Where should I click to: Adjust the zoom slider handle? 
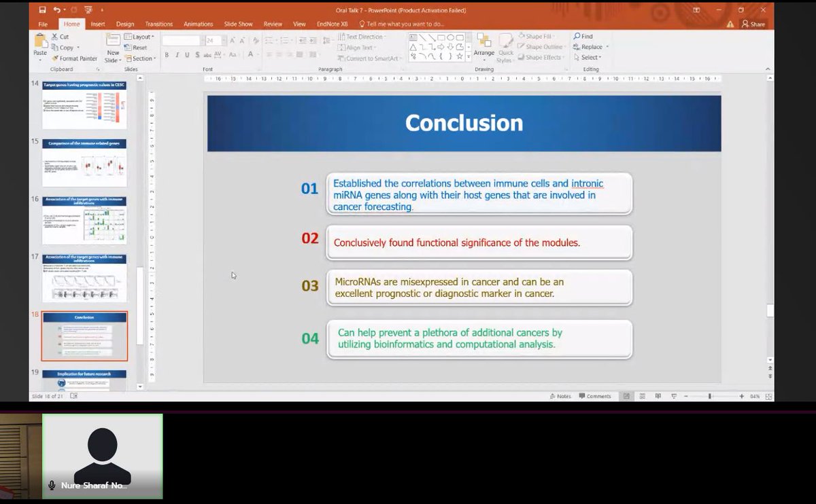[x=709, y=396]
